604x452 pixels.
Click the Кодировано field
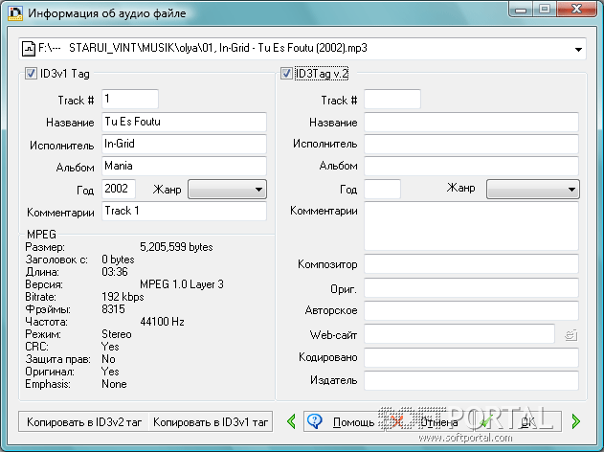click(x=471, y=357)
